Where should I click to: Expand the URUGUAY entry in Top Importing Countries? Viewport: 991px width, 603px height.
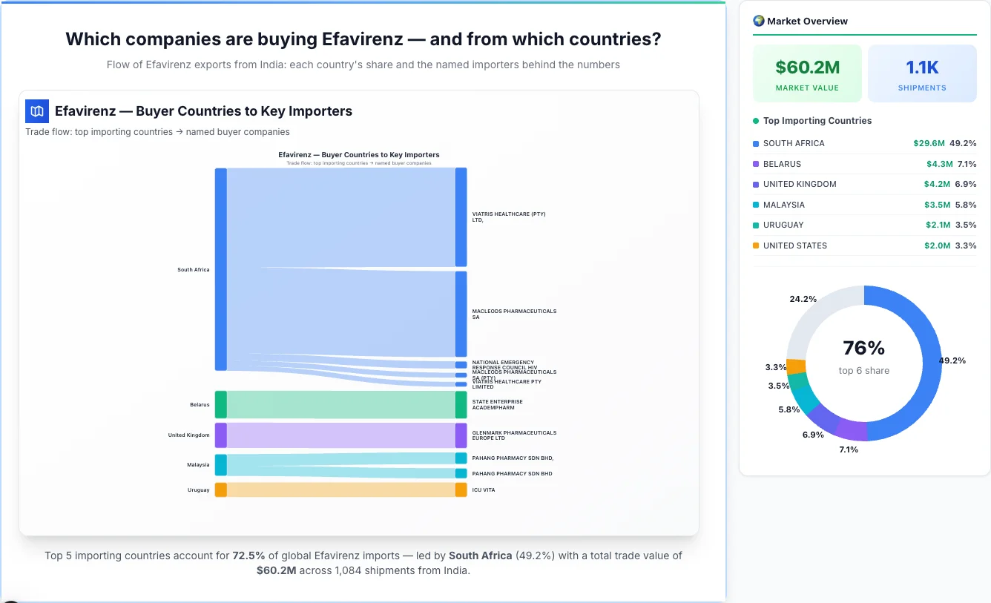tap(864, 225)
